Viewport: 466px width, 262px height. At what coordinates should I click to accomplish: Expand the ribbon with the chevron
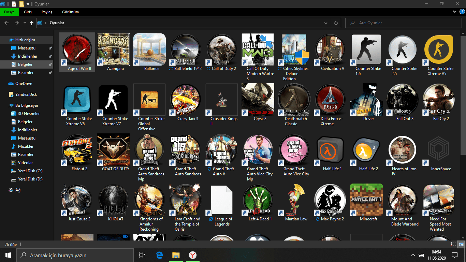455,12
